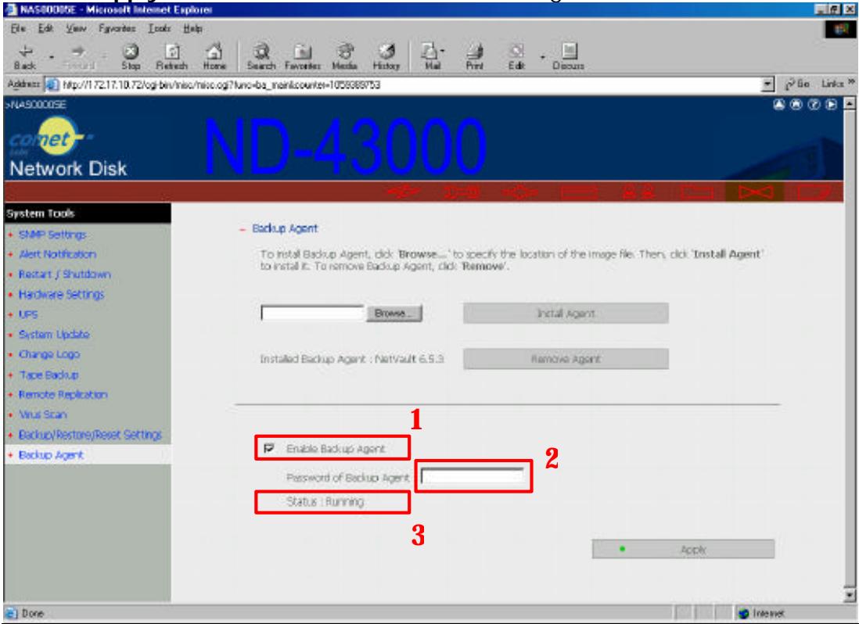The width and height of the screenshot is (859, 624).
Task: Open Change Logo in sidebar
Action: pyautogui.click(x=49, y=355)
